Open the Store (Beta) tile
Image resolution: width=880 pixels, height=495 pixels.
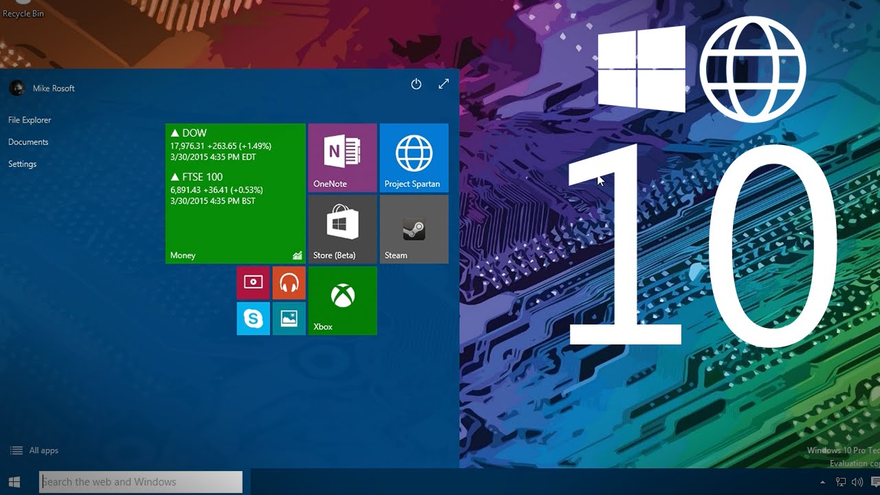click(342, 229)
